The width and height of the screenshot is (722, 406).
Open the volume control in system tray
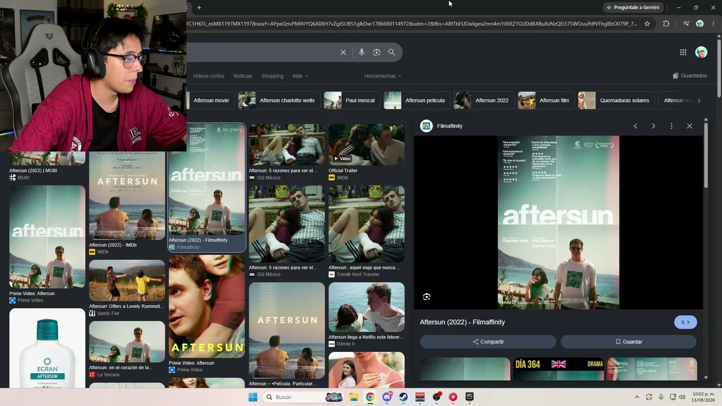[x=682, y=397]
